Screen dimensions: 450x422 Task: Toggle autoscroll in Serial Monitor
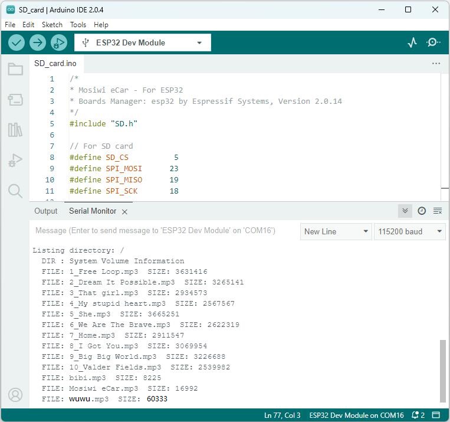(x=405, y=211)
